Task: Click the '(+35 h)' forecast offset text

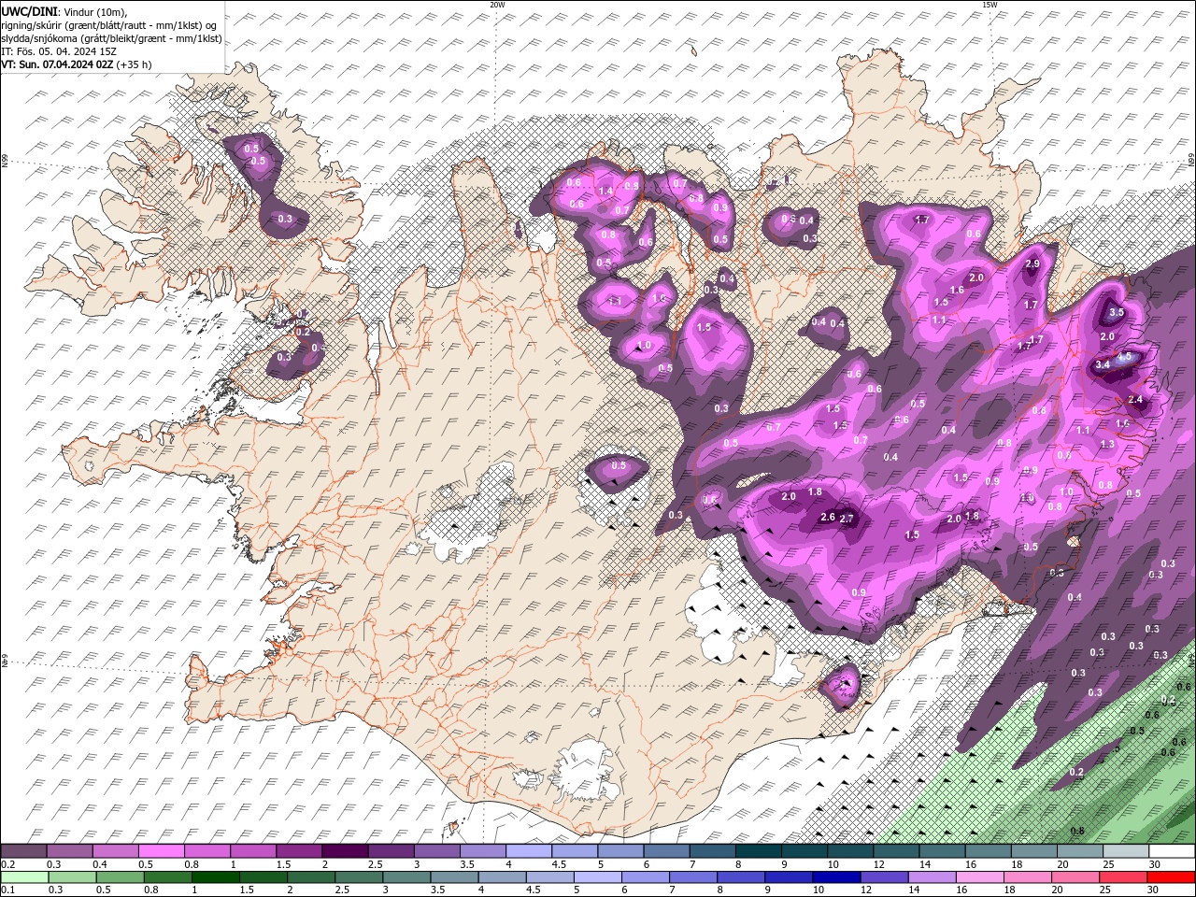Action: coord(135,64)
